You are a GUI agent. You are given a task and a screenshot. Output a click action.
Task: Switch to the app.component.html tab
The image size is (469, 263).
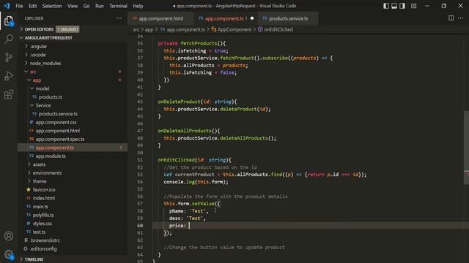(160, 18)
